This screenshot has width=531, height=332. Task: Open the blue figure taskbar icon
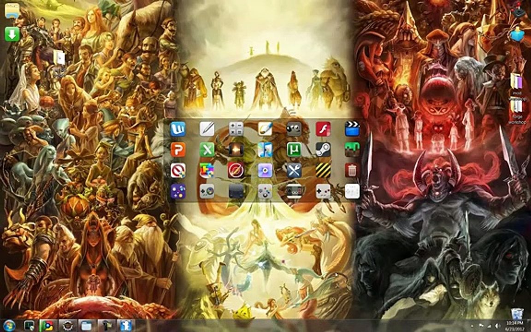coord(126,326)
